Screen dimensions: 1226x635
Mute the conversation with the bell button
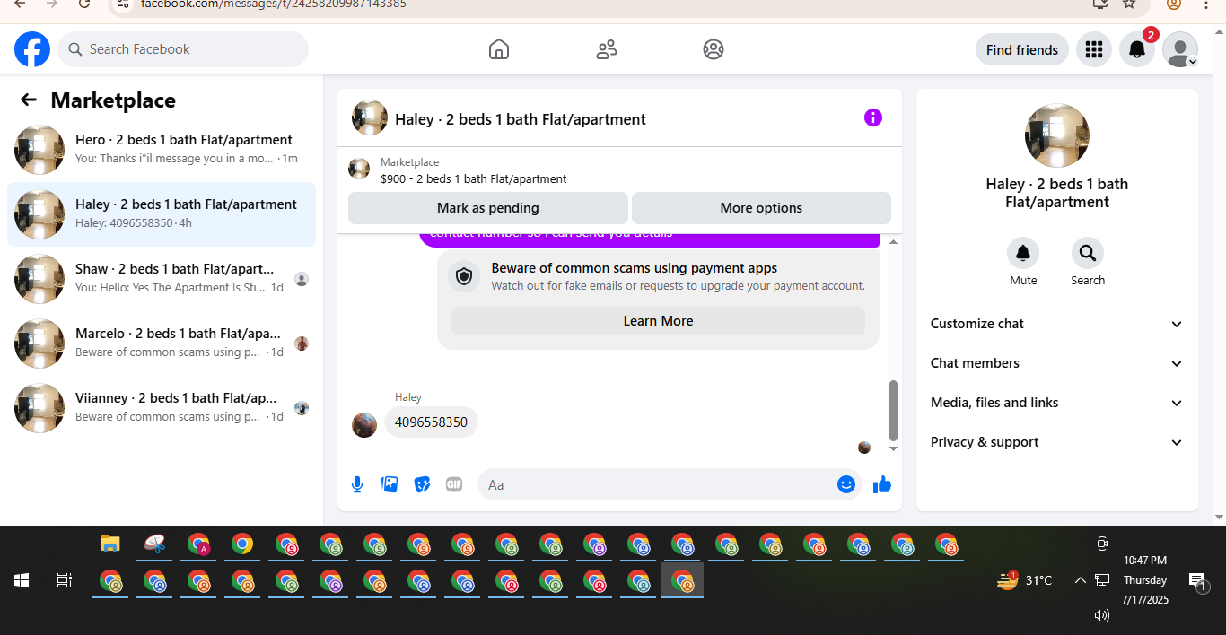coord(1023,253)
